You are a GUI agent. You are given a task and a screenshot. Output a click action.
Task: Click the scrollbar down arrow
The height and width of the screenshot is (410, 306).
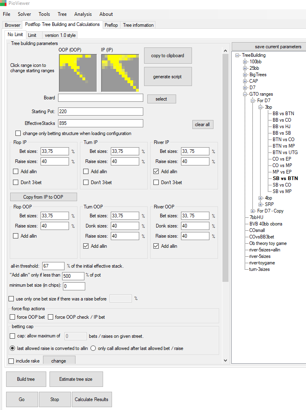click(x=225, y=360)
